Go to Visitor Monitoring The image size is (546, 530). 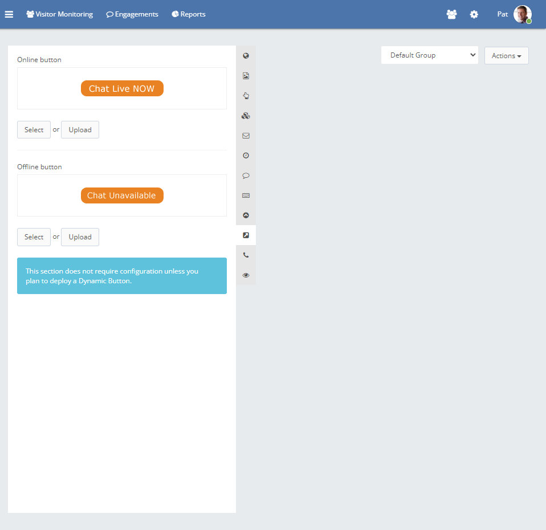[60, 14]
